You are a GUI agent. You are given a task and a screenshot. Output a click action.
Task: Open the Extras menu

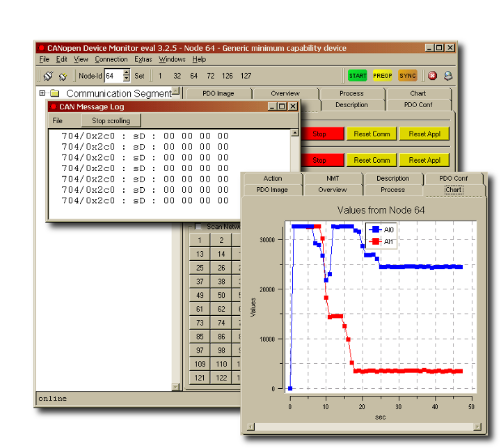click(143, 59)
